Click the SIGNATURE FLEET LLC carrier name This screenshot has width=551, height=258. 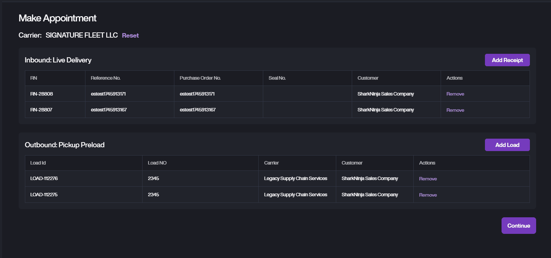[82, 35]
